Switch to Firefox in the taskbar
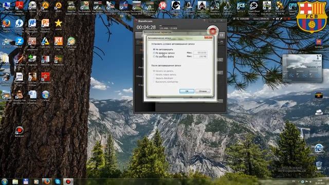This screenshot has width=329, height=185. click(47, 181)
